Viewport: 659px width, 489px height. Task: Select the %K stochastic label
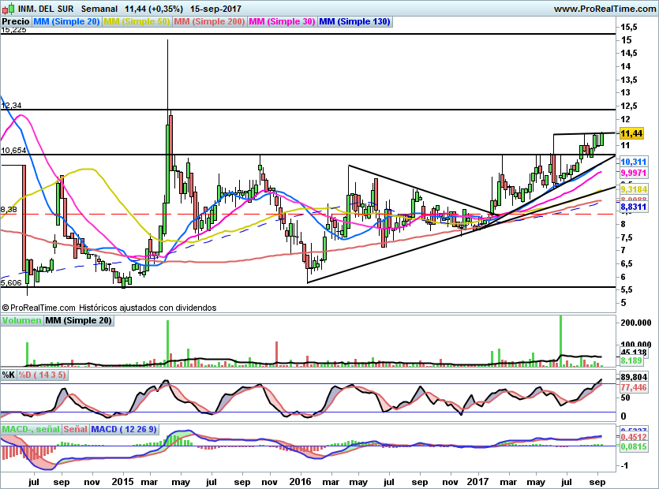[x=9, y=375]
